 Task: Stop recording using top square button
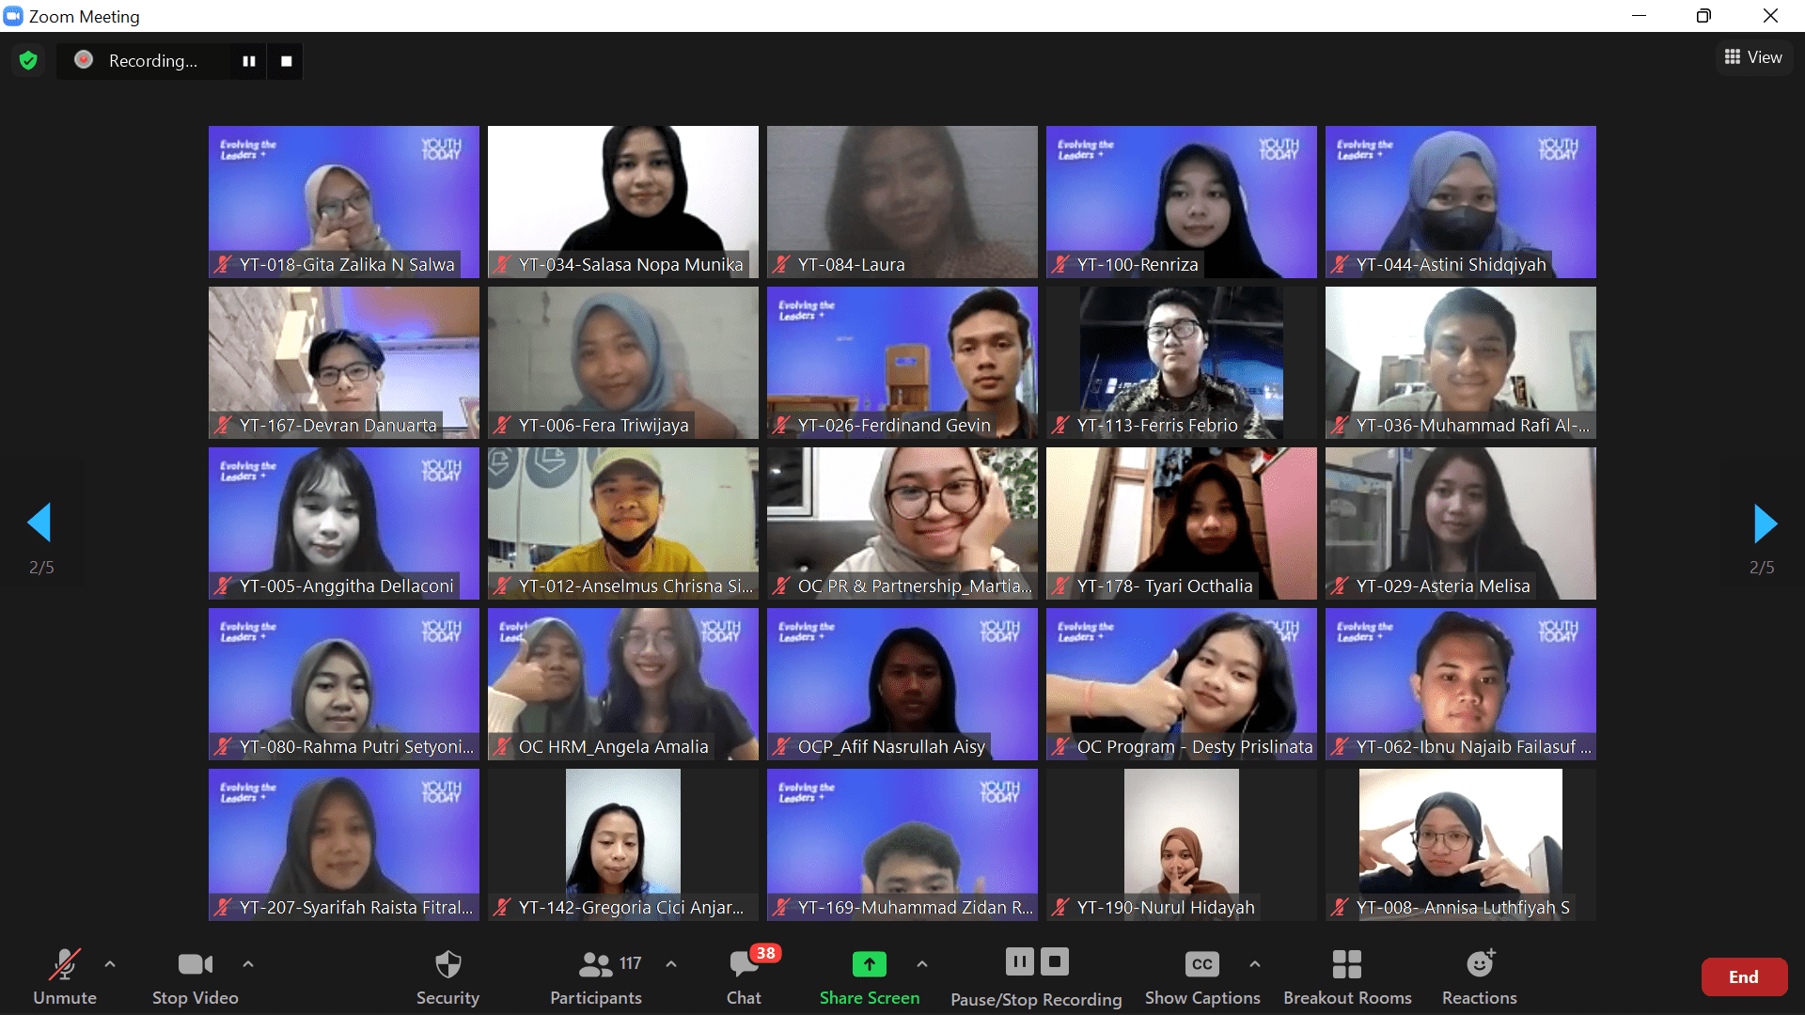[286, 61]
